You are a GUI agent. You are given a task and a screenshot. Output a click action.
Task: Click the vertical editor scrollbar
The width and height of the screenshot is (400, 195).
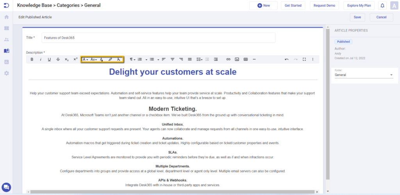(328, 105)
